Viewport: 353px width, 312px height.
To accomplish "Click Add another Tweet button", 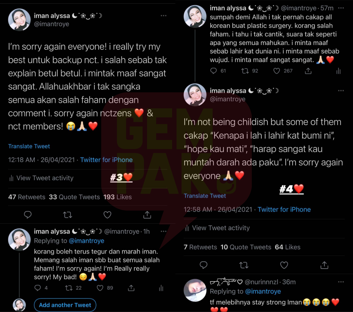I will 65,305.
